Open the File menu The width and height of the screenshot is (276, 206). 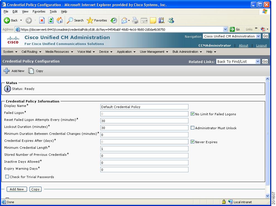pyautogui.click(x=6, y=11)
